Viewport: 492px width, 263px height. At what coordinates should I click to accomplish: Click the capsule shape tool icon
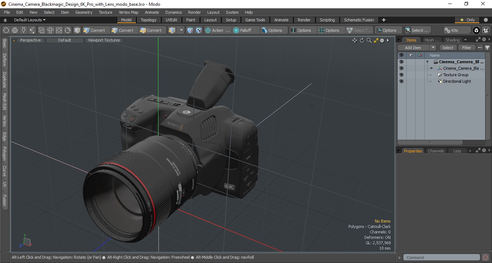point(41,30)
